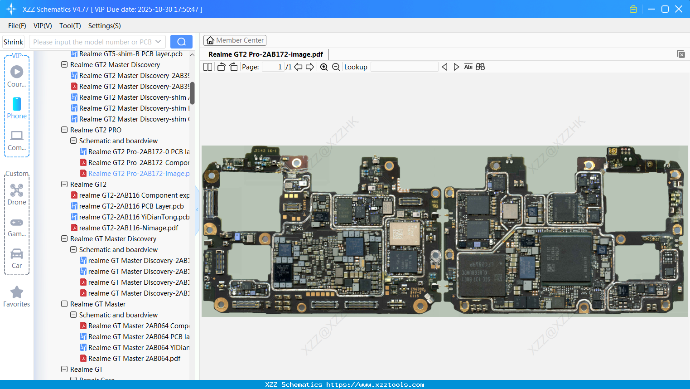Click the Shrink panel button
Viewport: 690px width, 389px height.
click(14, 42)
